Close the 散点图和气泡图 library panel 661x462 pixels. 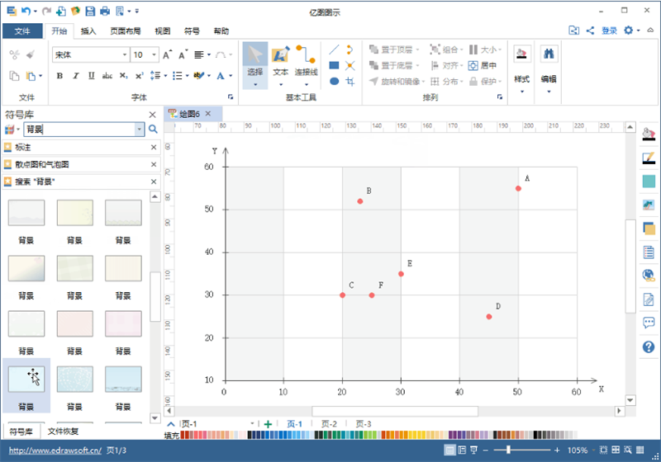[x=154, y=164]
